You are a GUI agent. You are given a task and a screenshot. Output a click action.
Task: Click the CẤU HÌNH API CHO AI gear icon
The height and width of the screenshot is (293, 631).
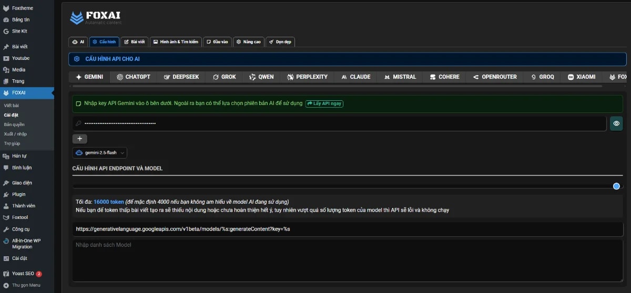[77, 59]
